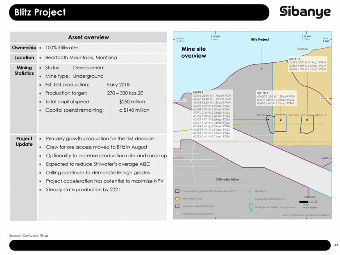Click the Conventional 56 FWL Drive legend line
This screenshot has width=340, height=255.
(x=251, y=199)
